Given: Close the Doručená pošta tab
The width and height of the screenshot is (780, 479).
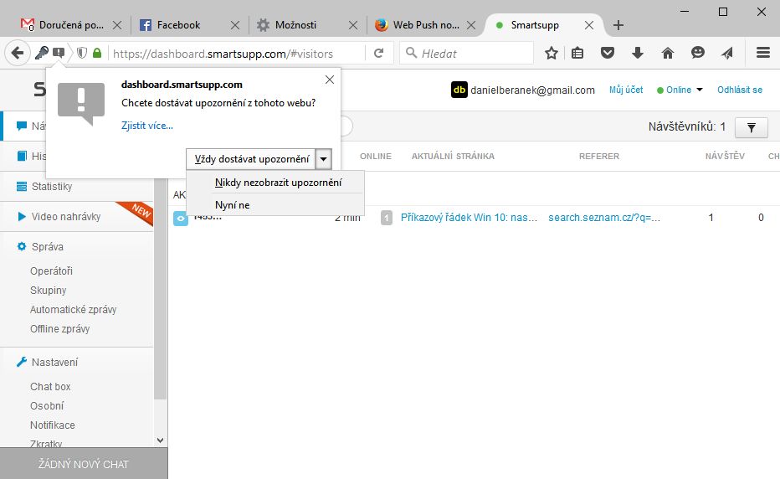Looking at the screenshot, I should point(117,25).
